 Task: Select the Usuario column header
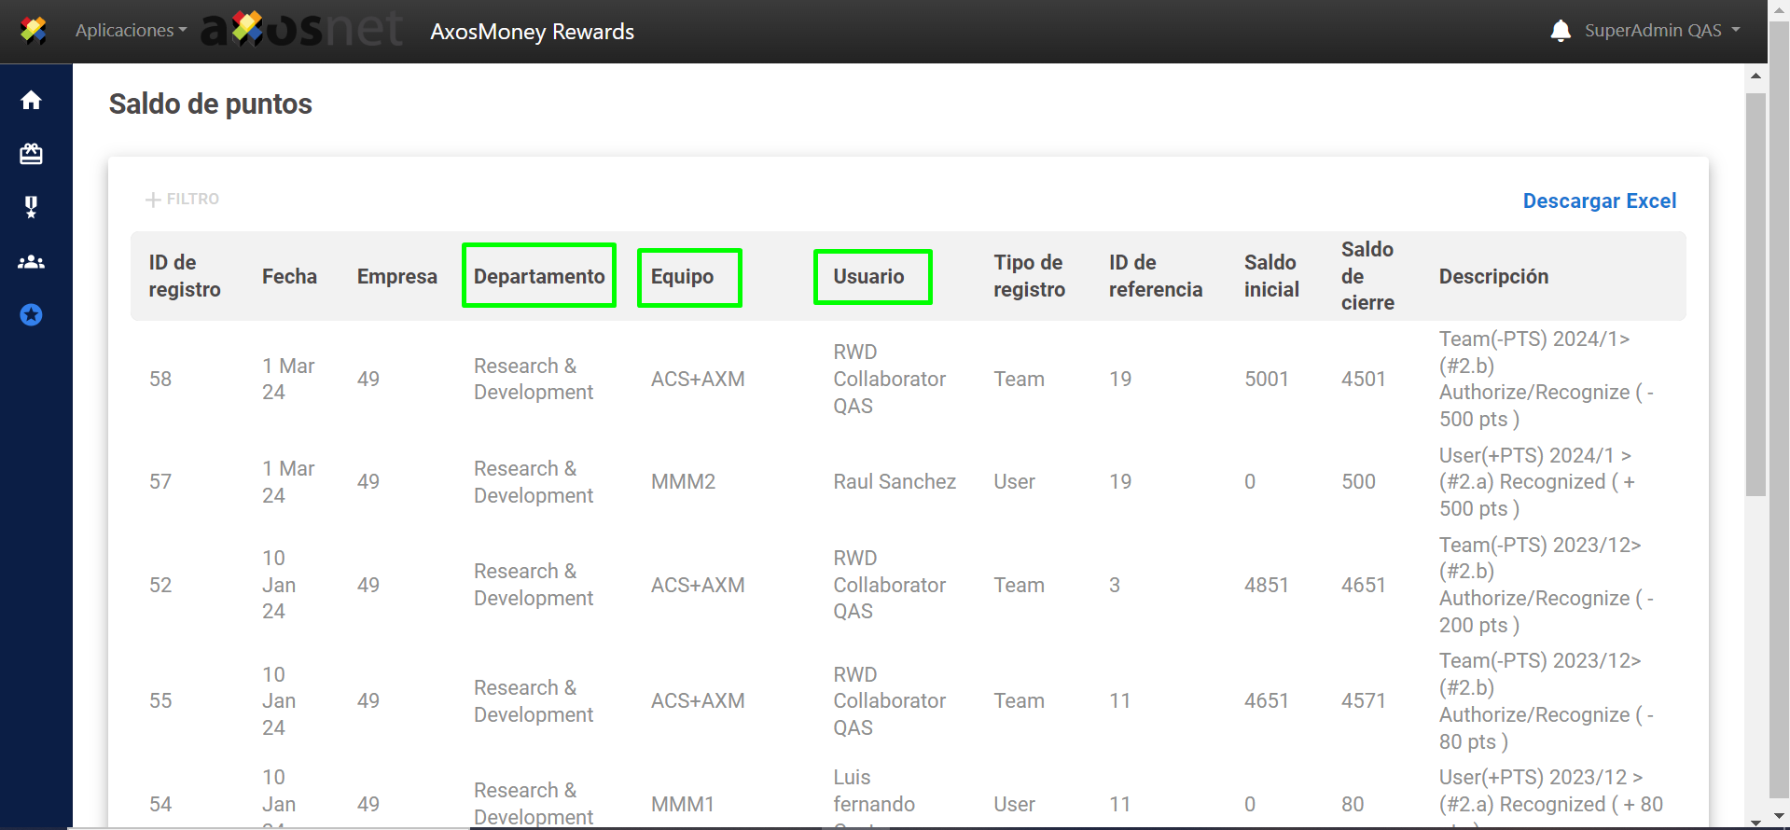tap(868, 276)
